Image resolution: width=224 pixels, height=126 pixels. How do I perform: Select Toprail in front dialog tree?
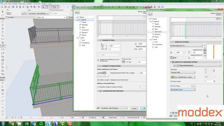84,22
